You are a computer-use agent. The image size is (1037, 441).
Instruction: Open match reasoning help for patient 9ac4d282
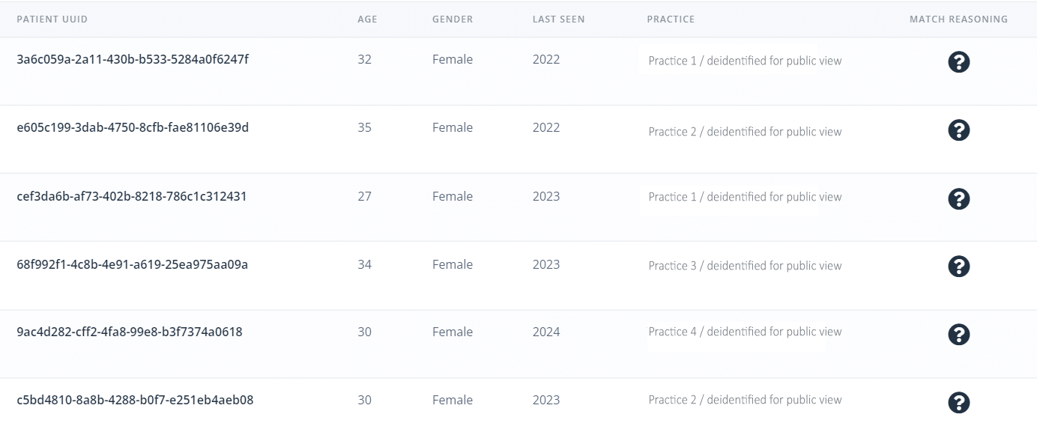958,335
